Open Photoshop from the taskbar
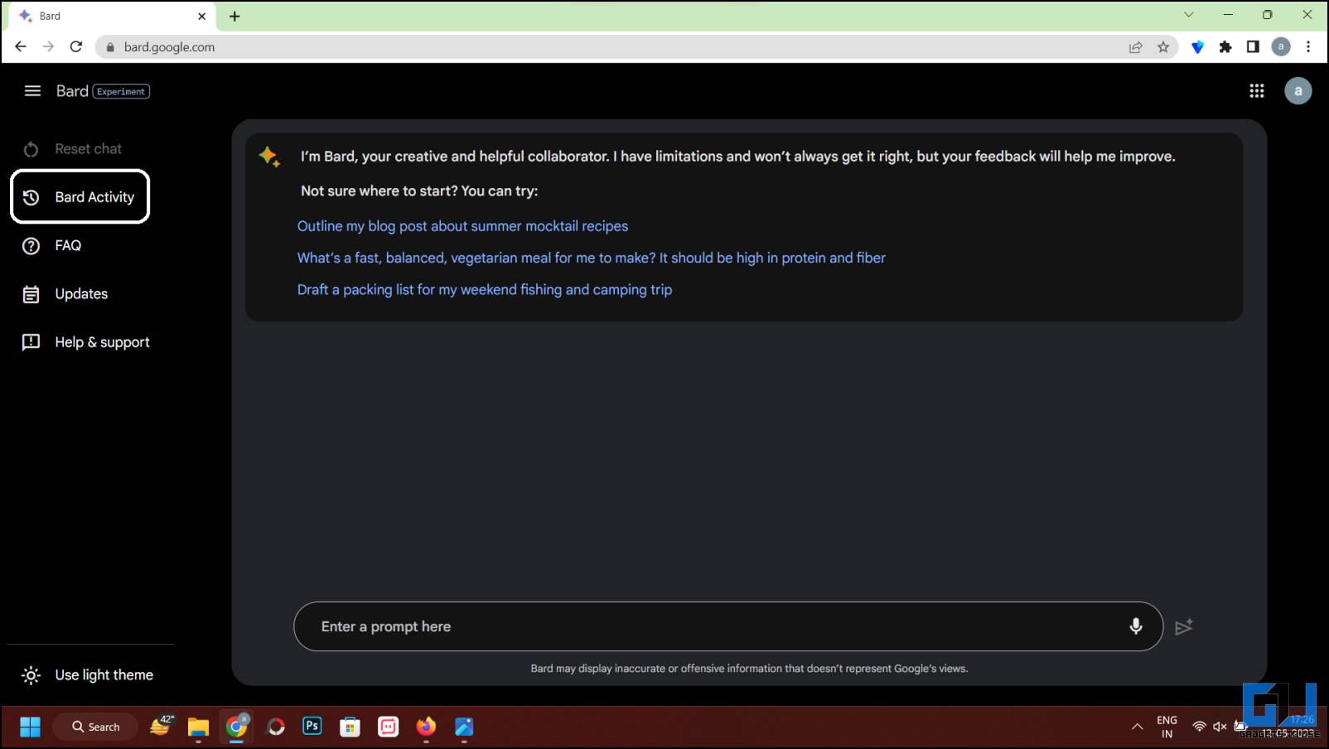1329x749 pixels. point(312,726)
